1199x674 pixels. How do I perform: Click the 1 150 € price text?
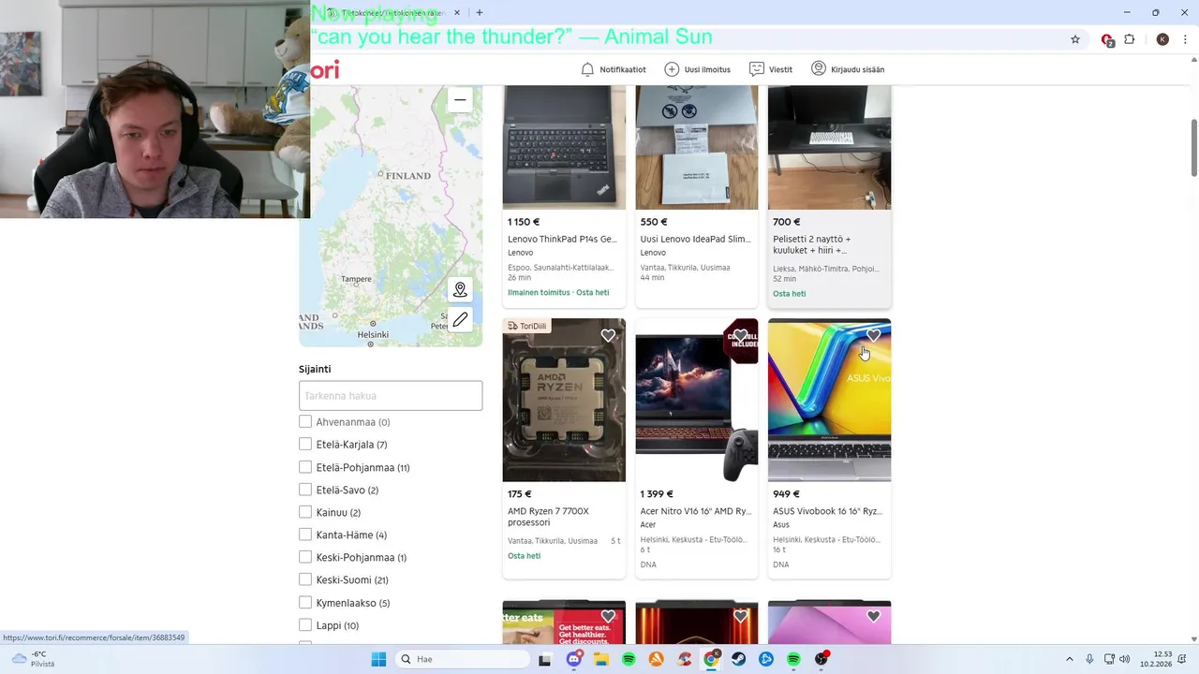click(x=524, y=222)
